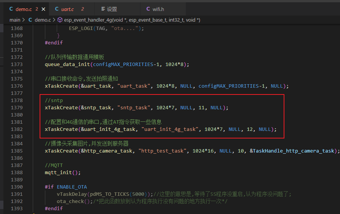
Task: Click configMAX_PRIORITIES on line 1376
Action: [x=228, y=86]
